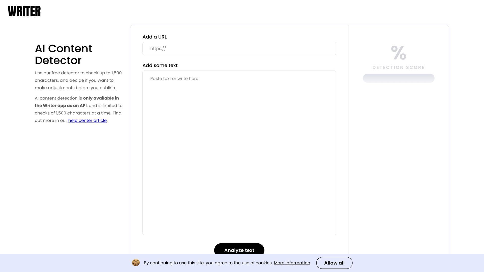Click the https:// placeholder field

239,48
